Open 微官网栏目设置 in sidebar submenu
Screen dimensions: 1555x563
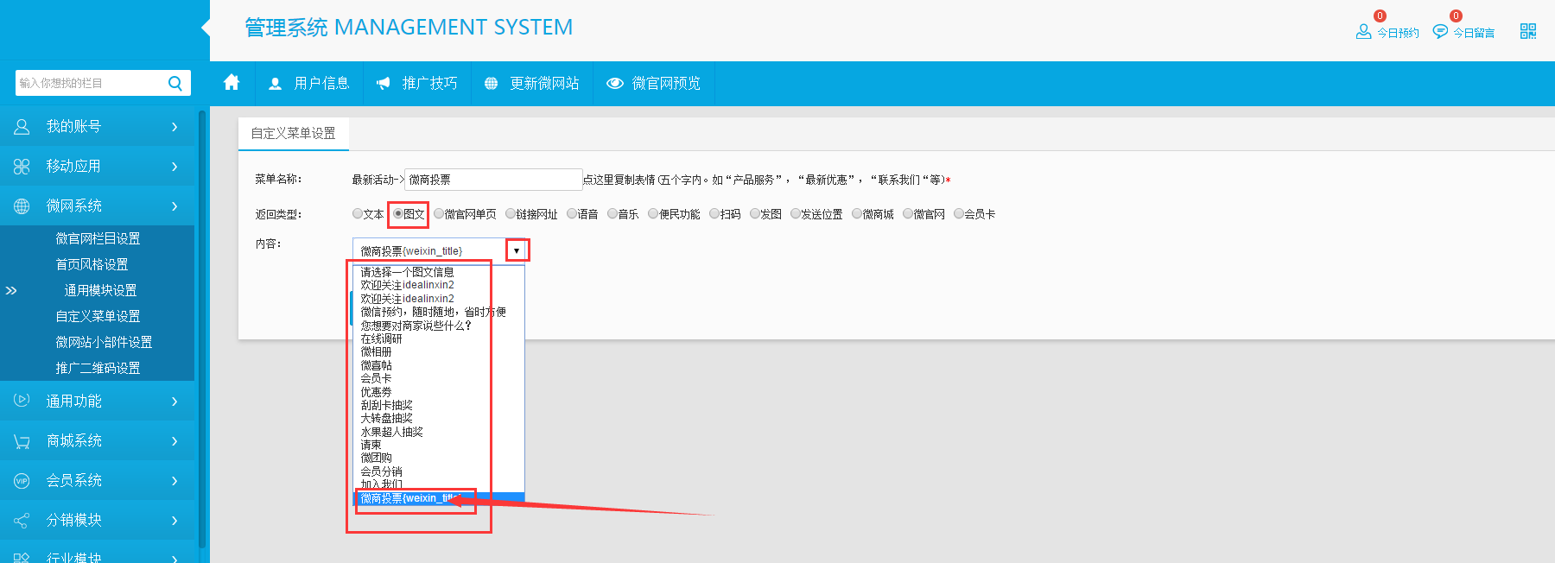[98, 238]
